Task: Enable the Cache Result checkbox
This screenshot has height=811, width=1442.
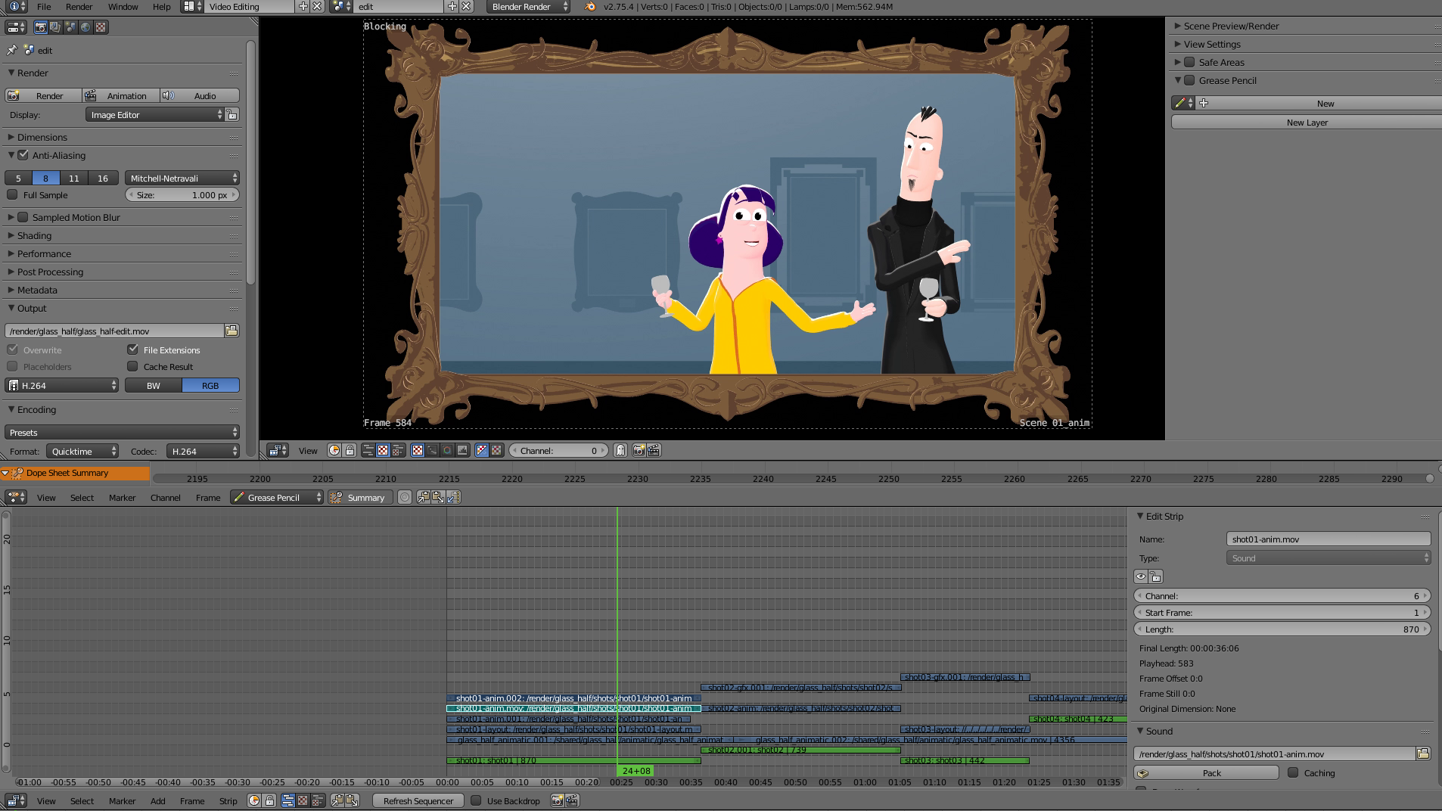Action: pyautogui.click(x=133, y=367)
